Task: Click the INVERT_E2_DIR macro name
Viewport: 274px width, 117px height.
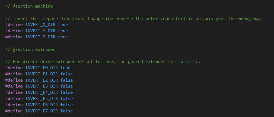Action: [x=42, y=80]
